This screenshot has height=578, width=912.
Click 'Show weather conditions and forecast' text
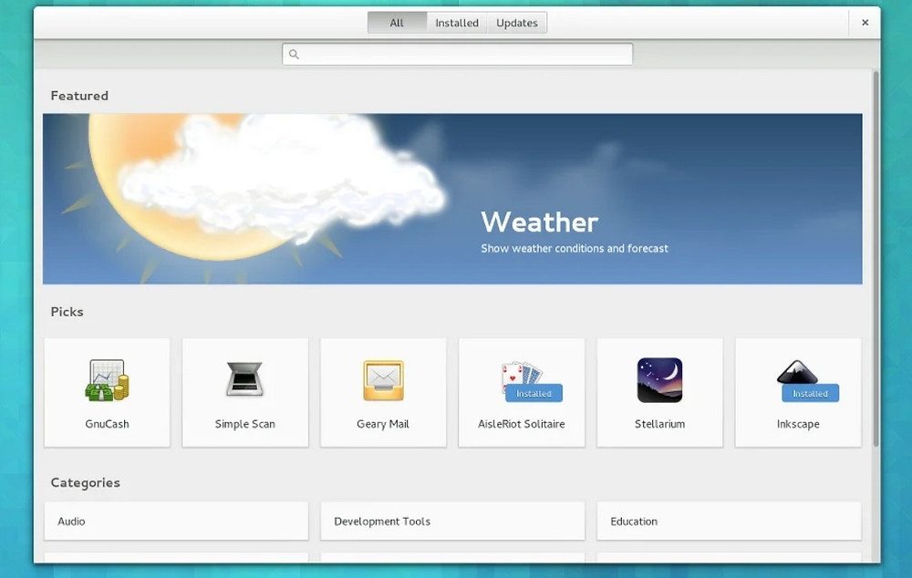tap(575, 248)
